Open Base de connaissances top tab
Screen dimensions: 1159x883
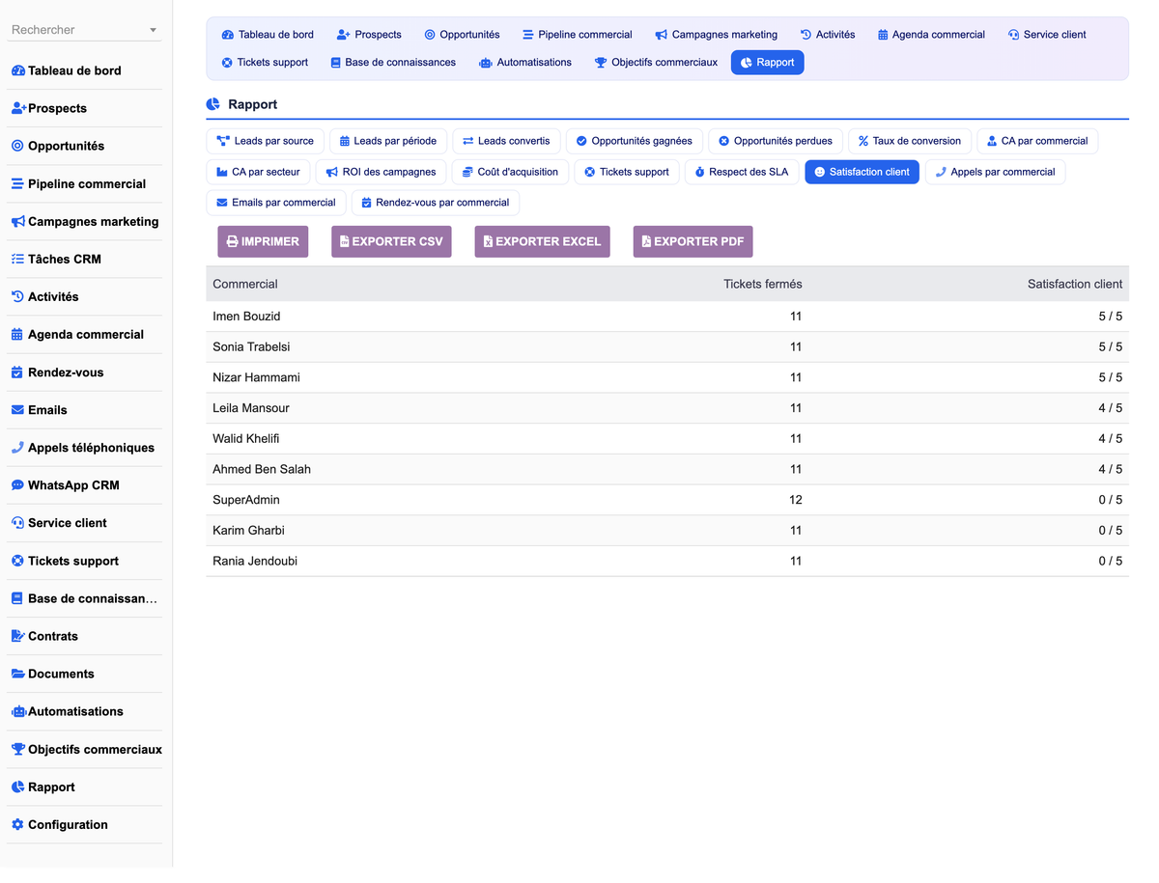tap(393, 63)
